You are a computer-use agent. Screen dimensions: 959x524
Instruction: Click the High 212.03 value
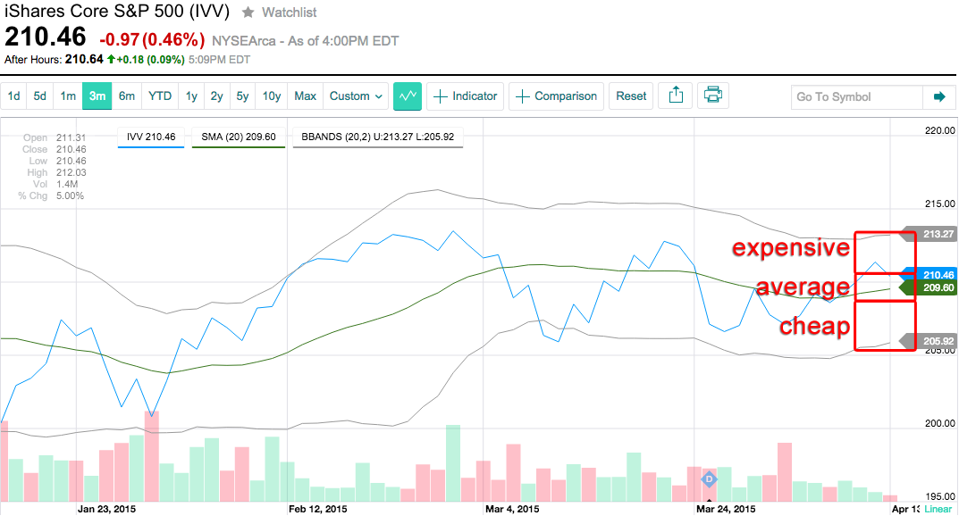pos(71,172)
